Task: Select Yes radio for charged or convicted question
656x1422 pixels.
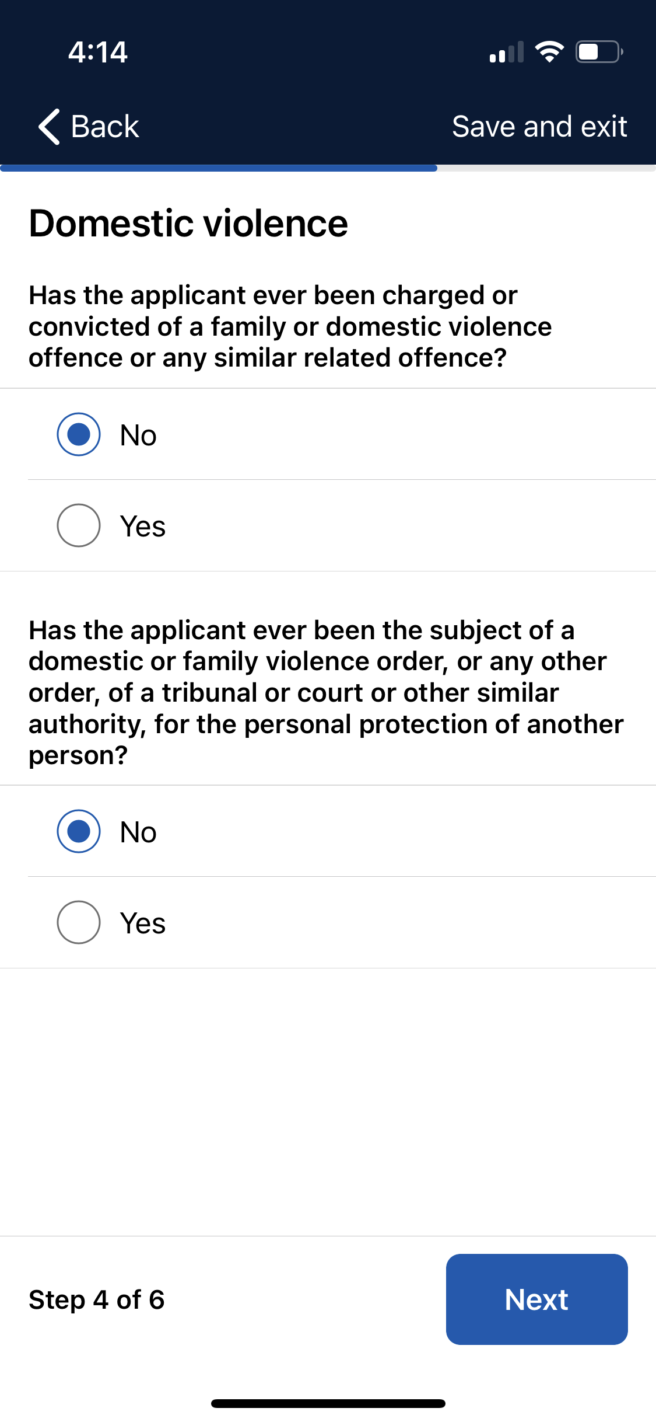Action: pyautogui.click(x=79, y=525)
